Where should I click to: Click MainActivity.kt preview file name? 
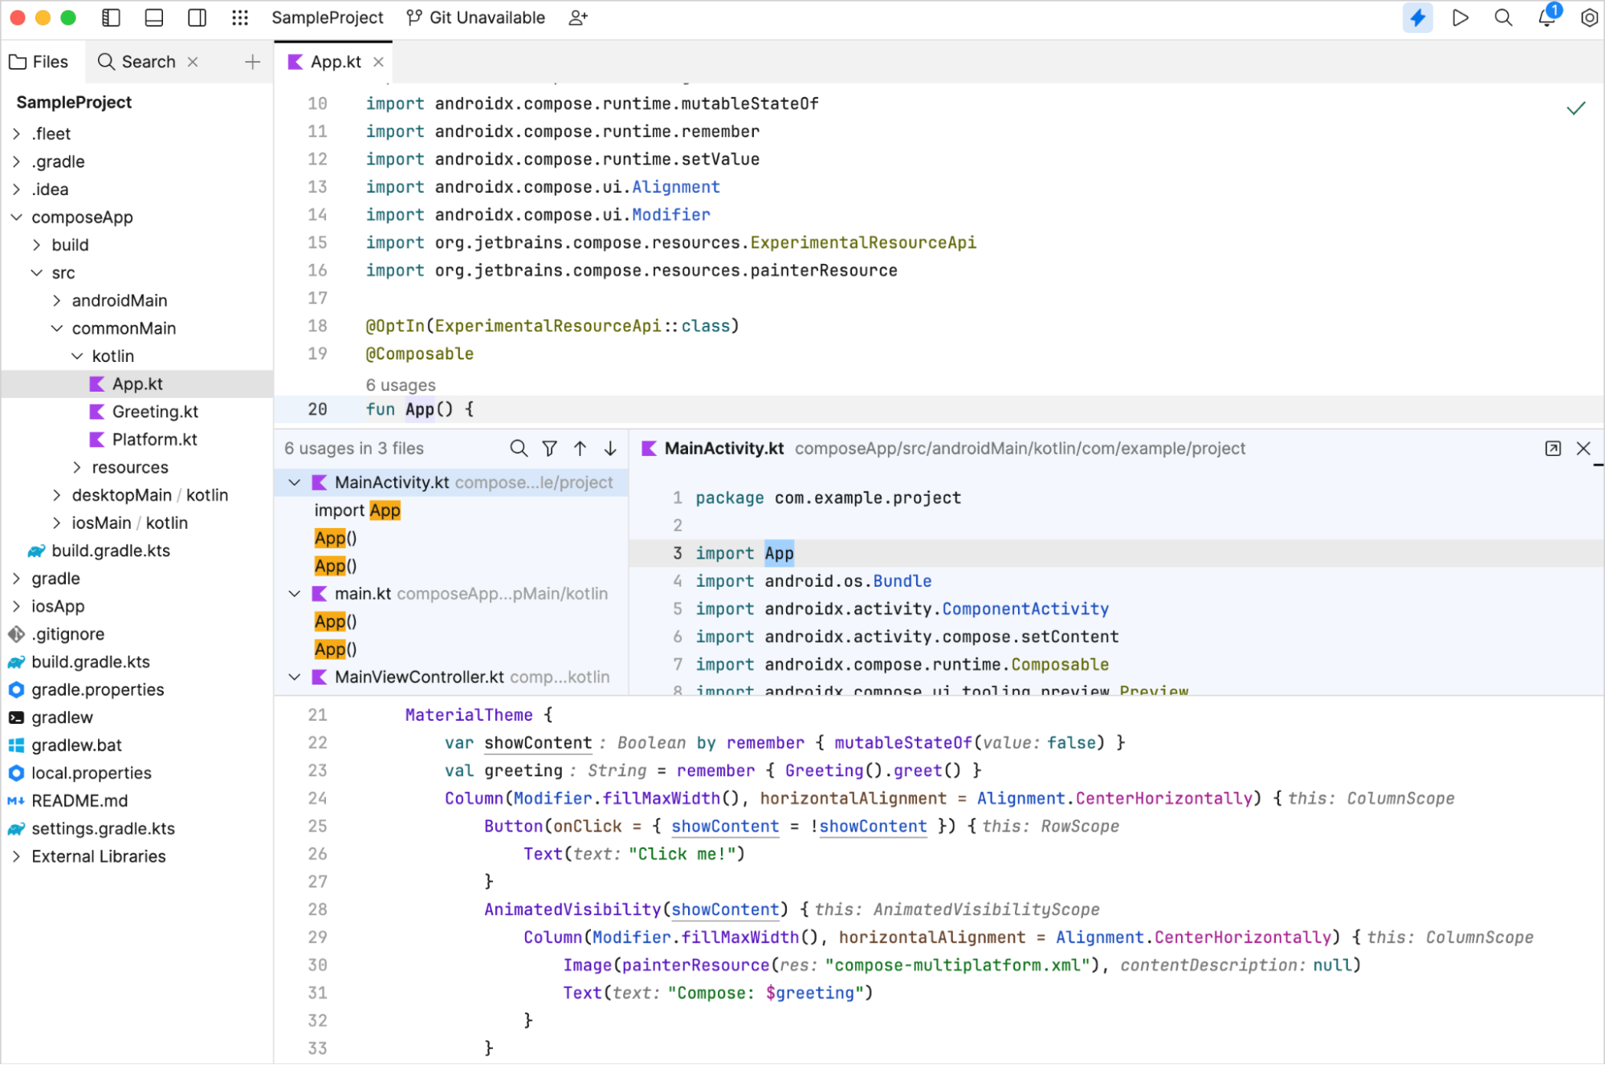click(724, 448)
